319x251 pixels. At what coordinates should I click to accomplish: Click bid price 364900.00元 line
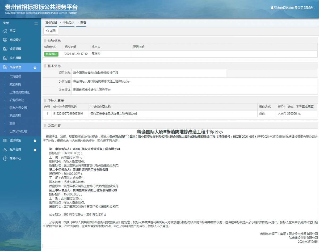pos(66,173)
